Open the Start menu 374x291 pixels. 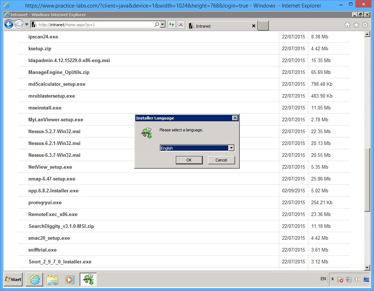coord(13,280)
